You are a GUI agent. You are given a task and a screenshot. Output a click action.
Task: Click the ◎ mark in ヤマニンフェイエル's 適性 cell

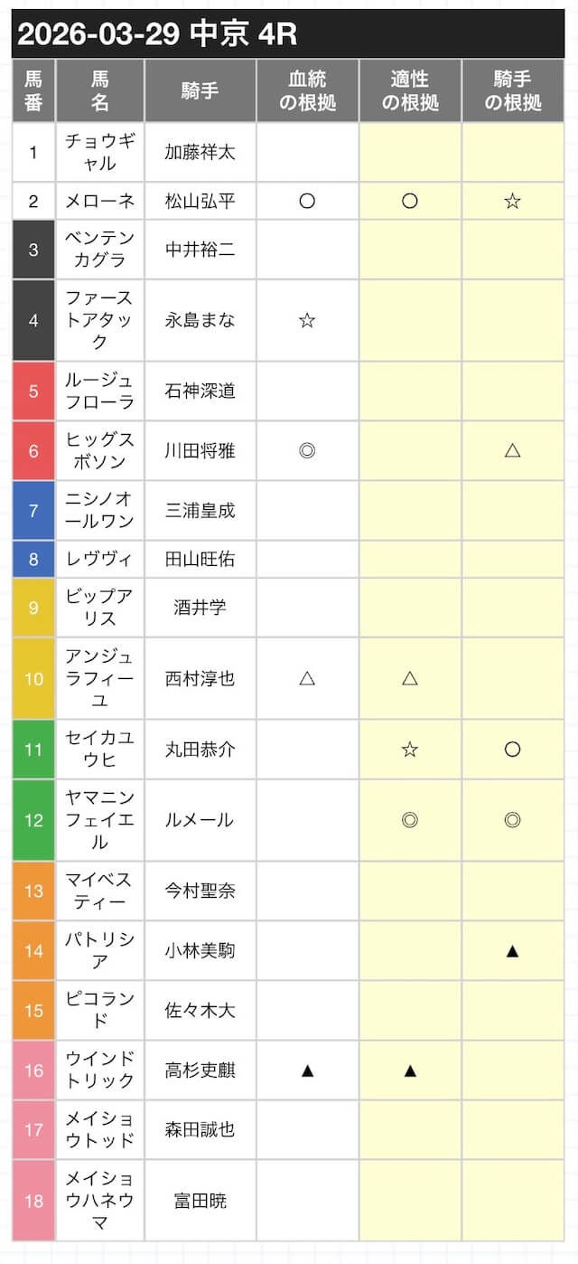(410, 820)
